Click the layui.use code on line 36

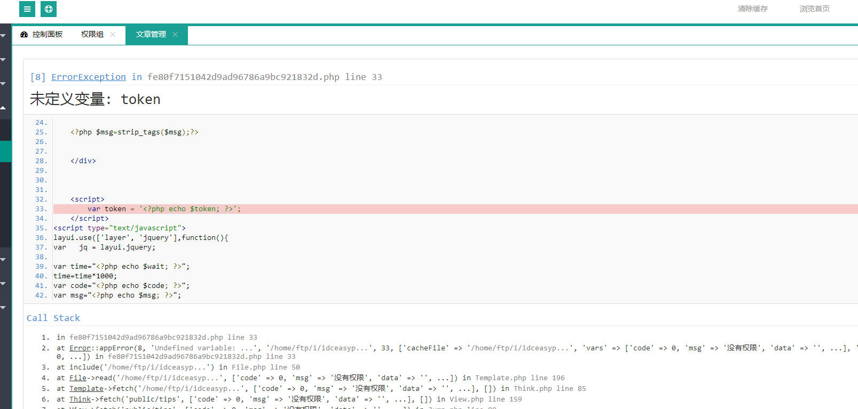(x=141, y=238)
